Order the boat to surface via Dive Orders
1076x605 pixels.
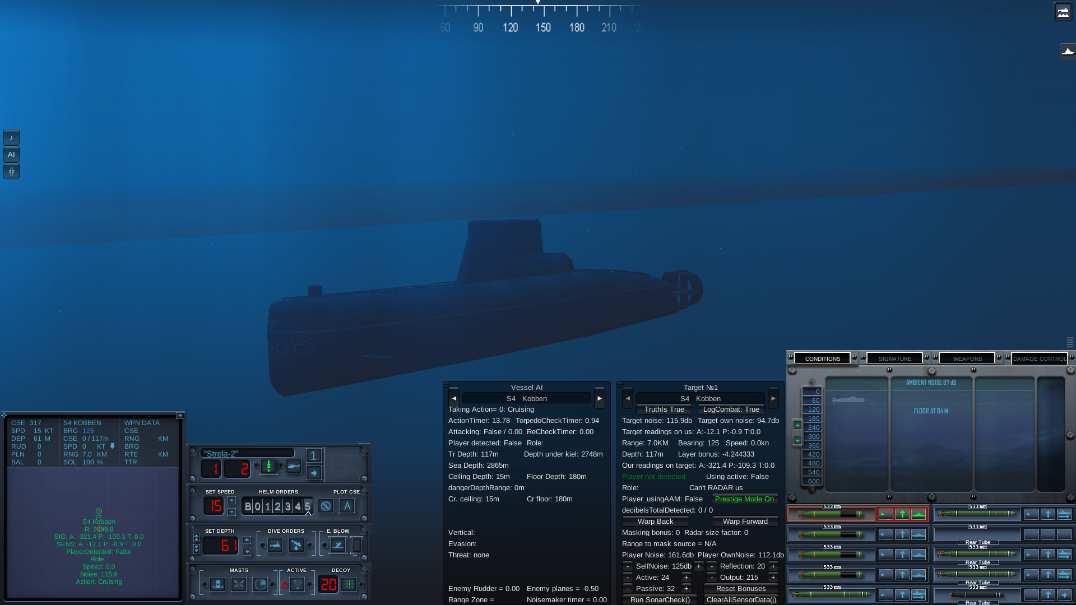(275, 544)
